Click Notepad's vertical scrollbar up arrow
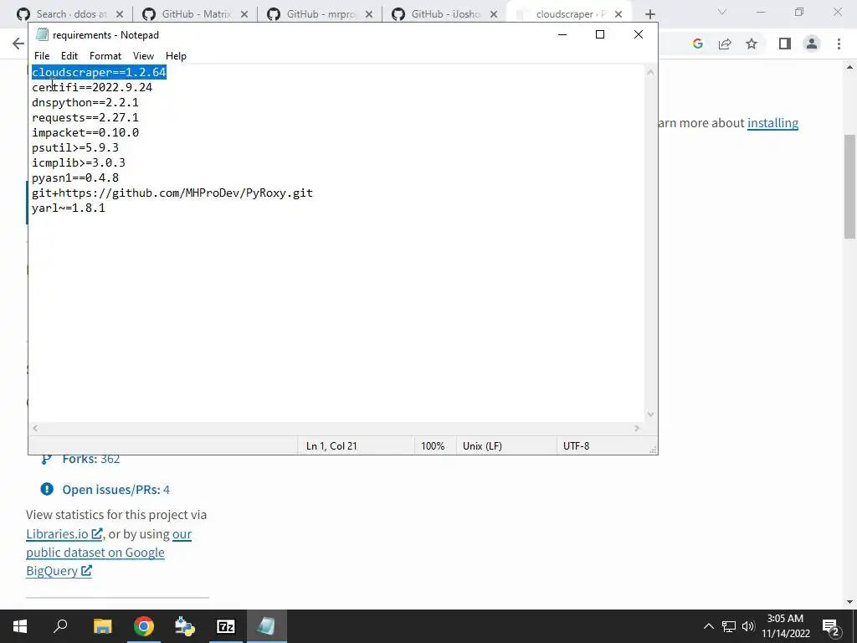The image size is (857, 643). click(650, 72)
